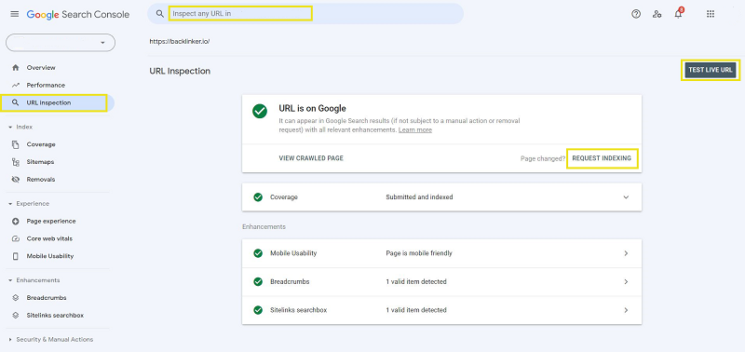The height and width of the screenshot is (352, 745).
Task: Click green check next to URL is on Google
Action: pos(260,112)
